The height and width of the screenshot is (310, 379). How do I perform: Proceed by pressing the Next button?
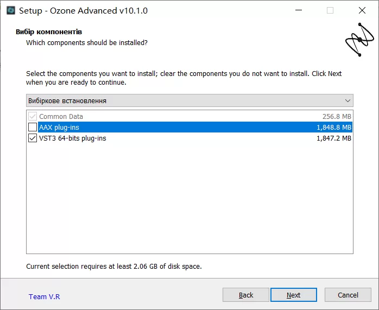(x=293, y=295)
